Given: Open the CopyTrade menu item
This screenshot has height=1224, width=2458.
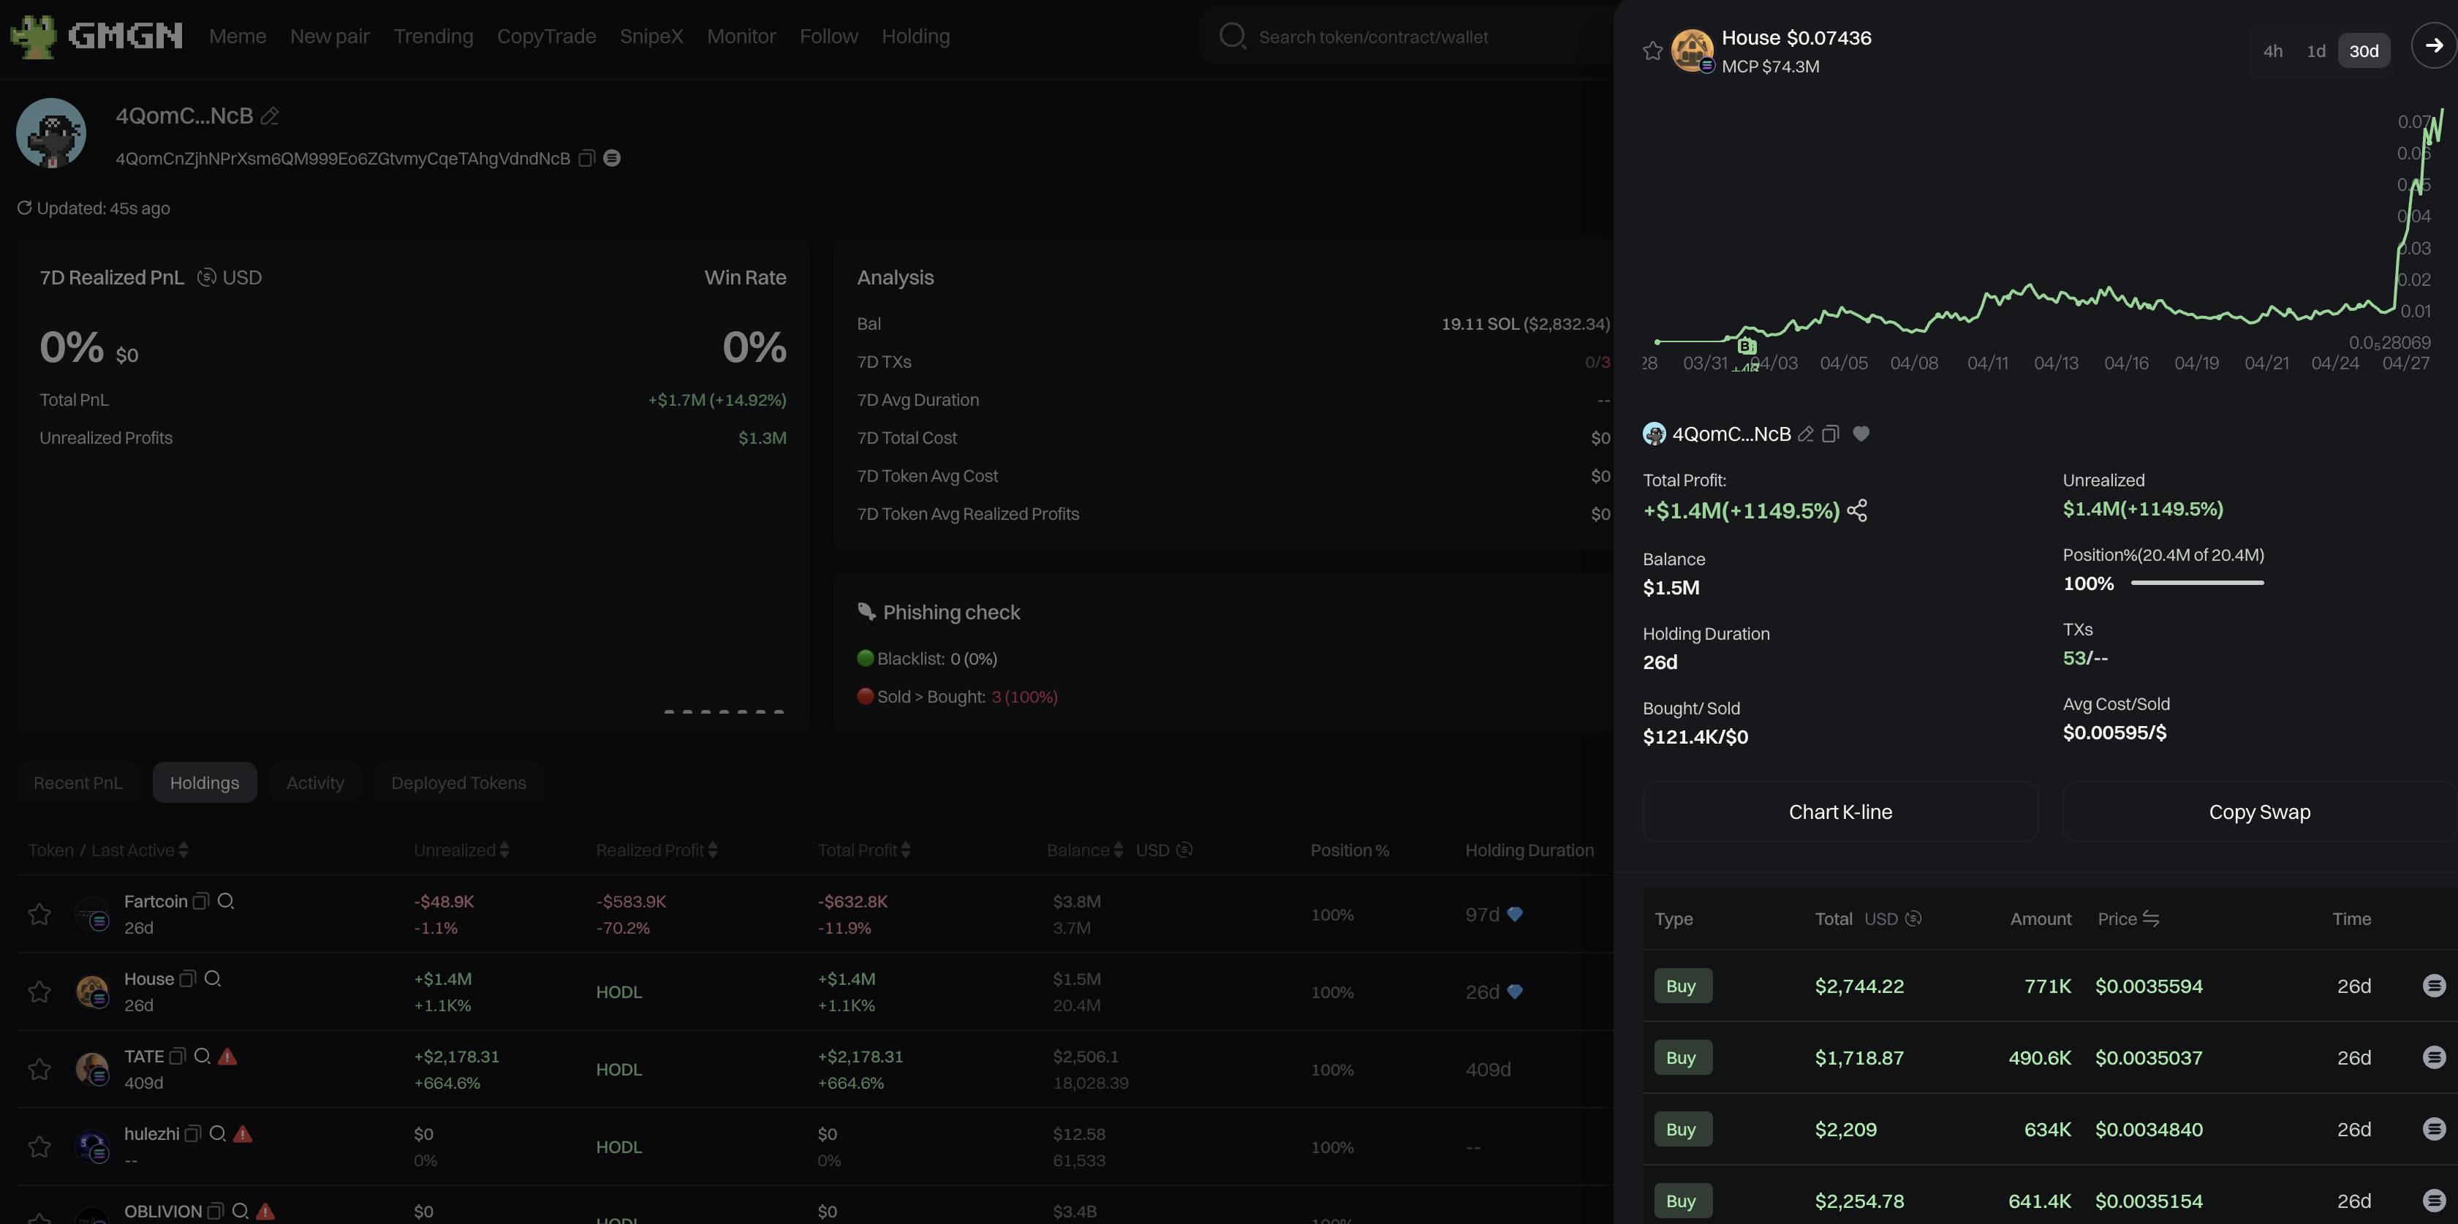Looking at the screenshot, I should click(x=547, y=37).
